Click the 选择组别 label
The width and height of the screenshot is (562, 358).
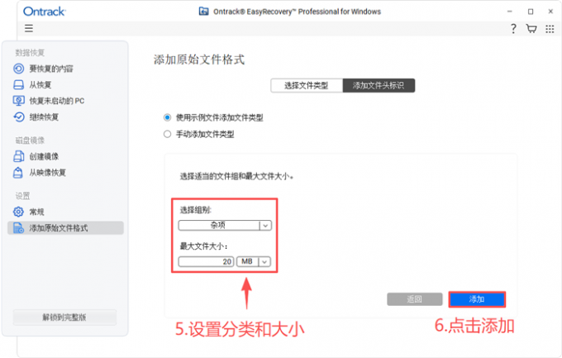(196, 210)
